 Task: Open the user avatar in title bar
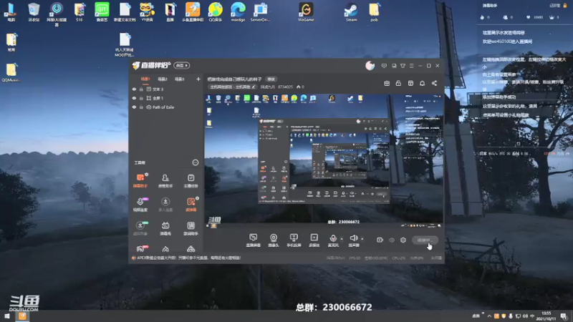pyautogui.click(x=370, y=66)
